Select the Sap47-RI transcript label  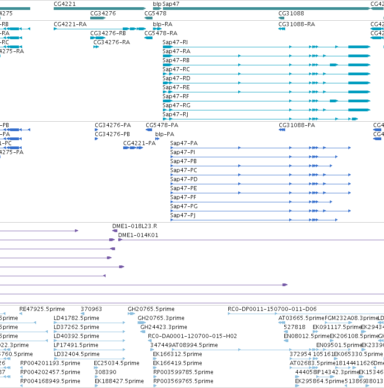click(175, 42)
